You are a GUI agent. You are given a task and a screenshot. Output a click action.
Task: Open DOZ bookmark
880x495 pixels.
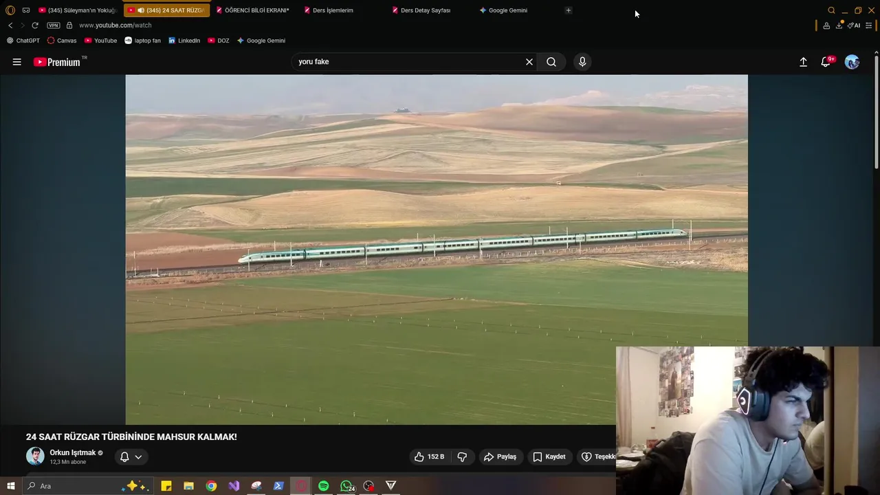coord(219,41)
